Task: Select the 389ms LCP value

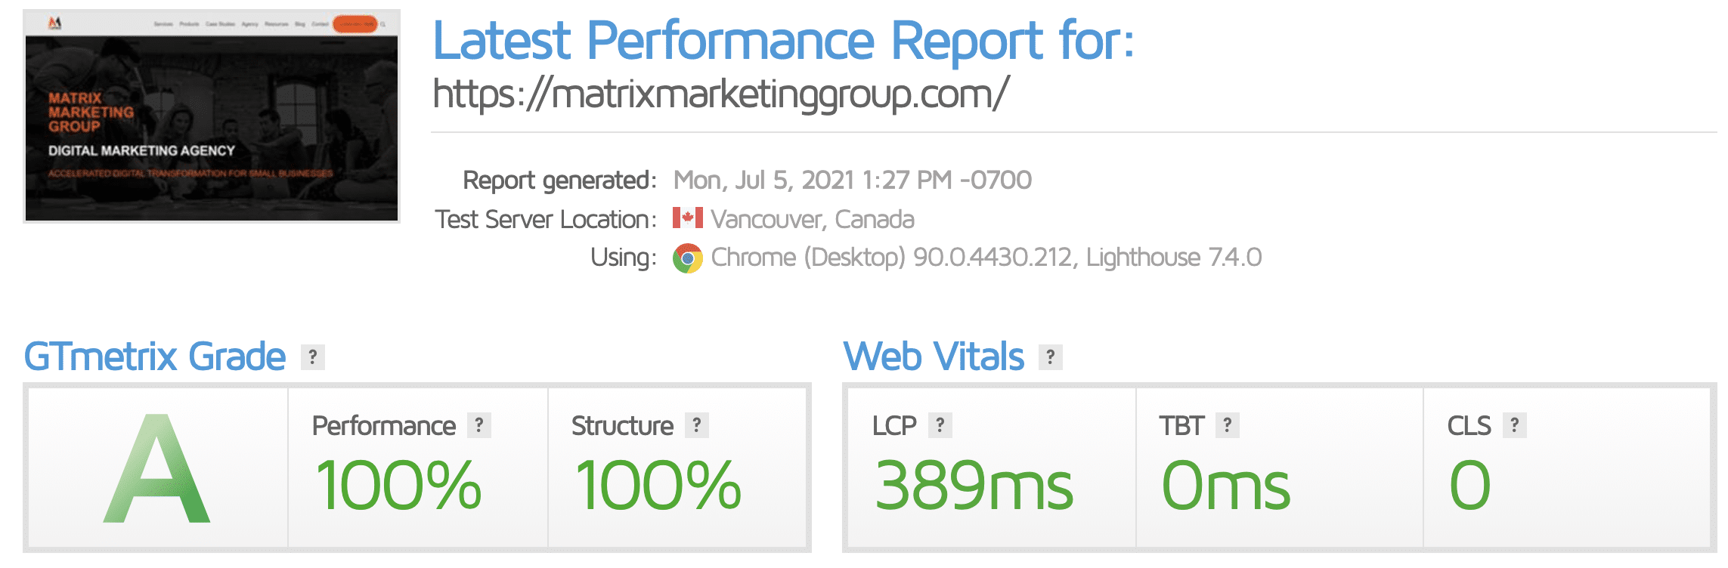Action: point(974,486)
